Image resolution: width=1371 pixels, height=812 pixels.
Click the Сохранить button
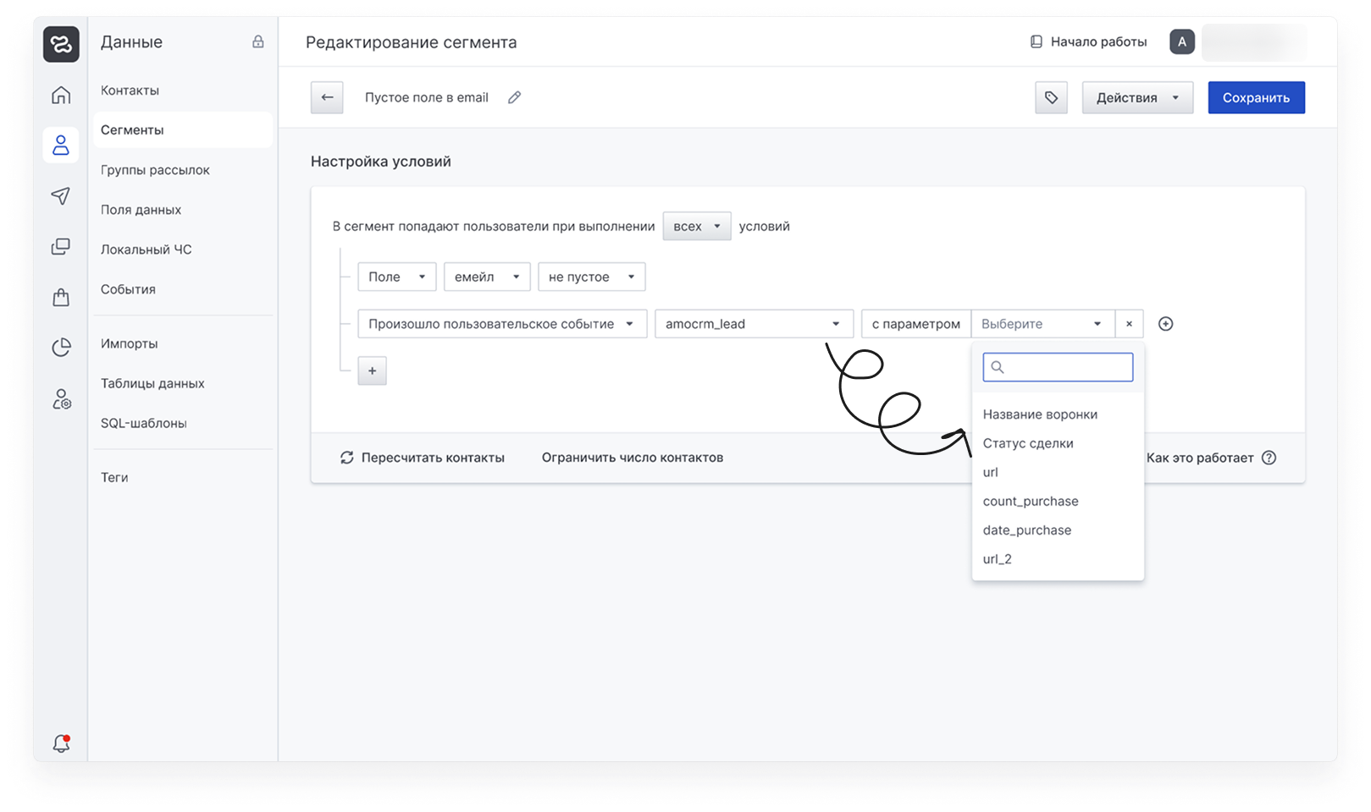point(1255,97)
